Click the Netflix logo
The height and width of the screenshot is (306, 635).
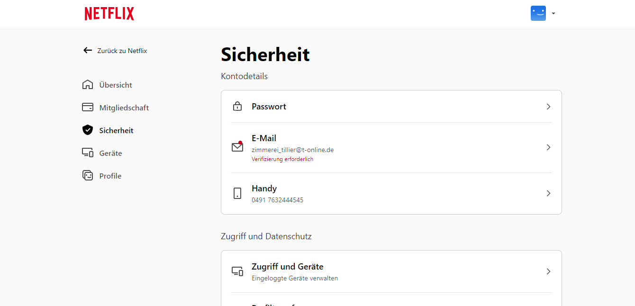[109, 14]
